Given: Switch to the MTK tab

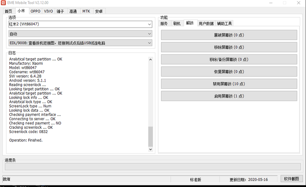Looking at the screenshot, I should 86,11.
